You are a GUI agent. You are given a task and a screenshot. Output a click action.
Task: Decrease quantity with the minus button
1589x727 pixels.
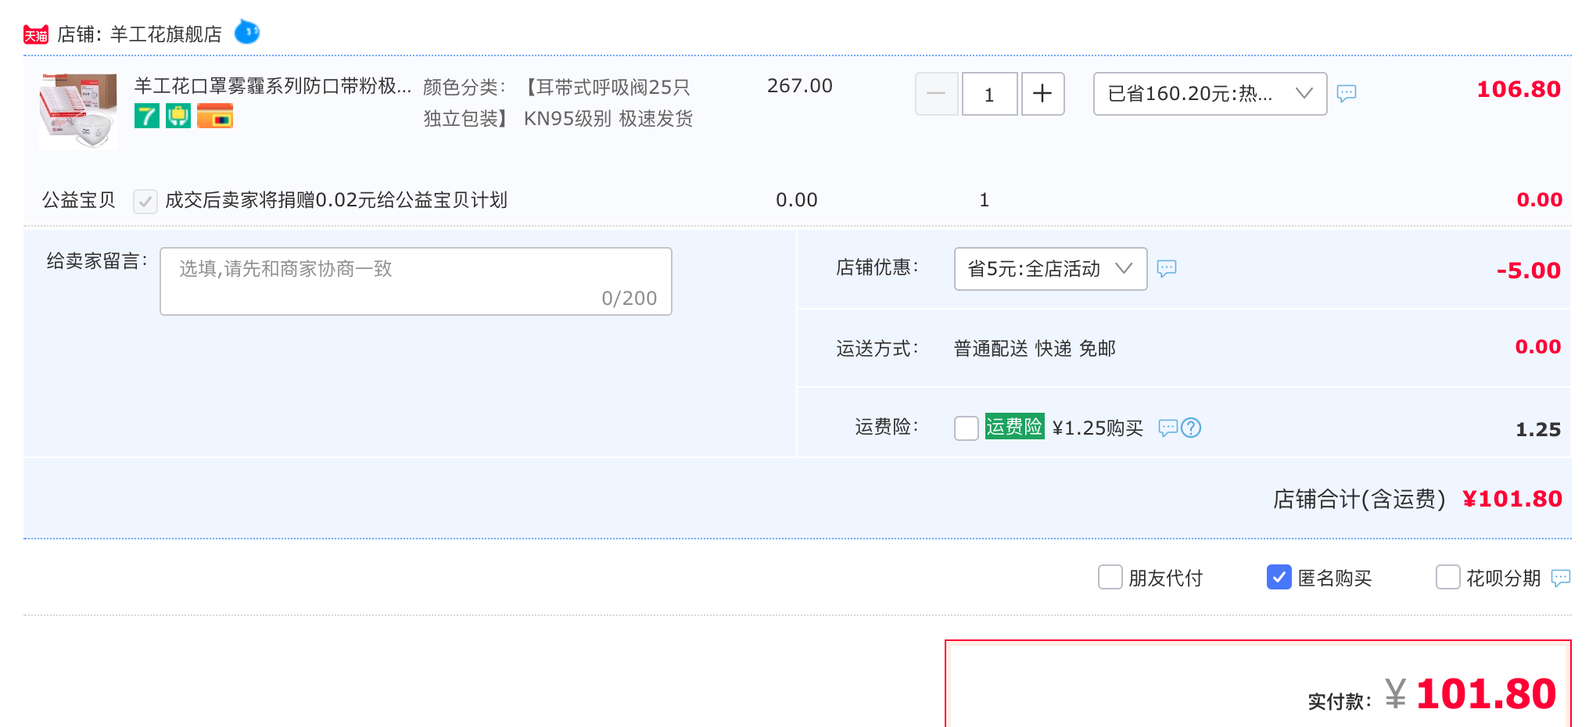tap(936, 94)
